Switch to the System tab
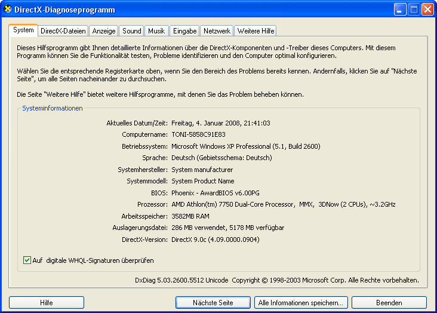437x313 pixels. click(23, 30)
